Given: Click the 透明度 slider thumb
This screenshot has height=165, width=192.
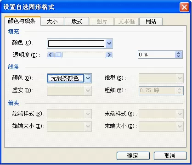Looking at the screenshot, I should click(58, 55).
